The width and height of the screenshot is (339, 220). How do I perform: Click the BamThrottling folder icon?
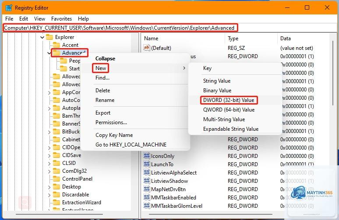56,116
